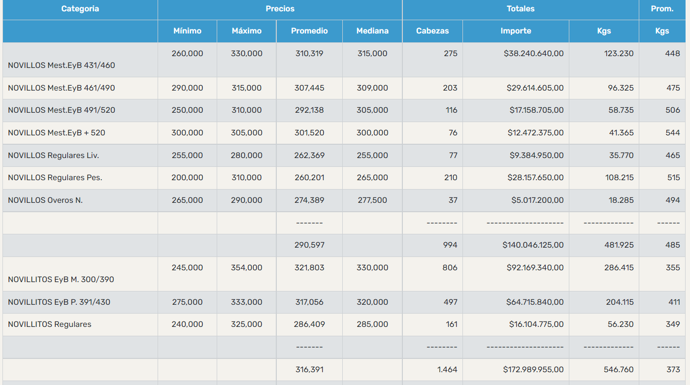Click the Mediana column header
Screen dimensions: 690x385
point(372,31)
